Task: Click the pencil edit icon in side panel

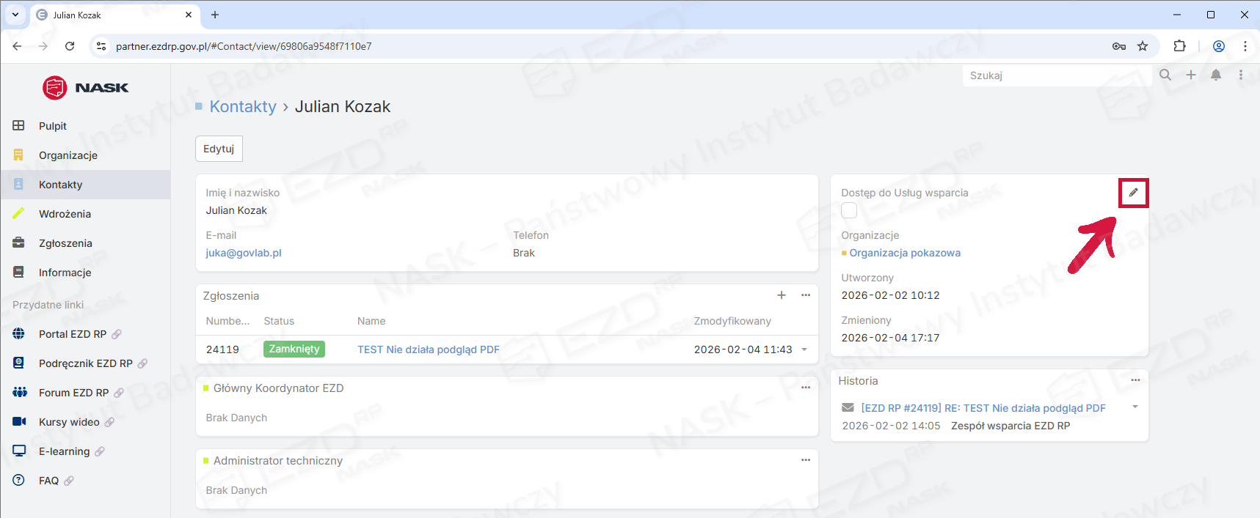Action: click(1133, 193)
